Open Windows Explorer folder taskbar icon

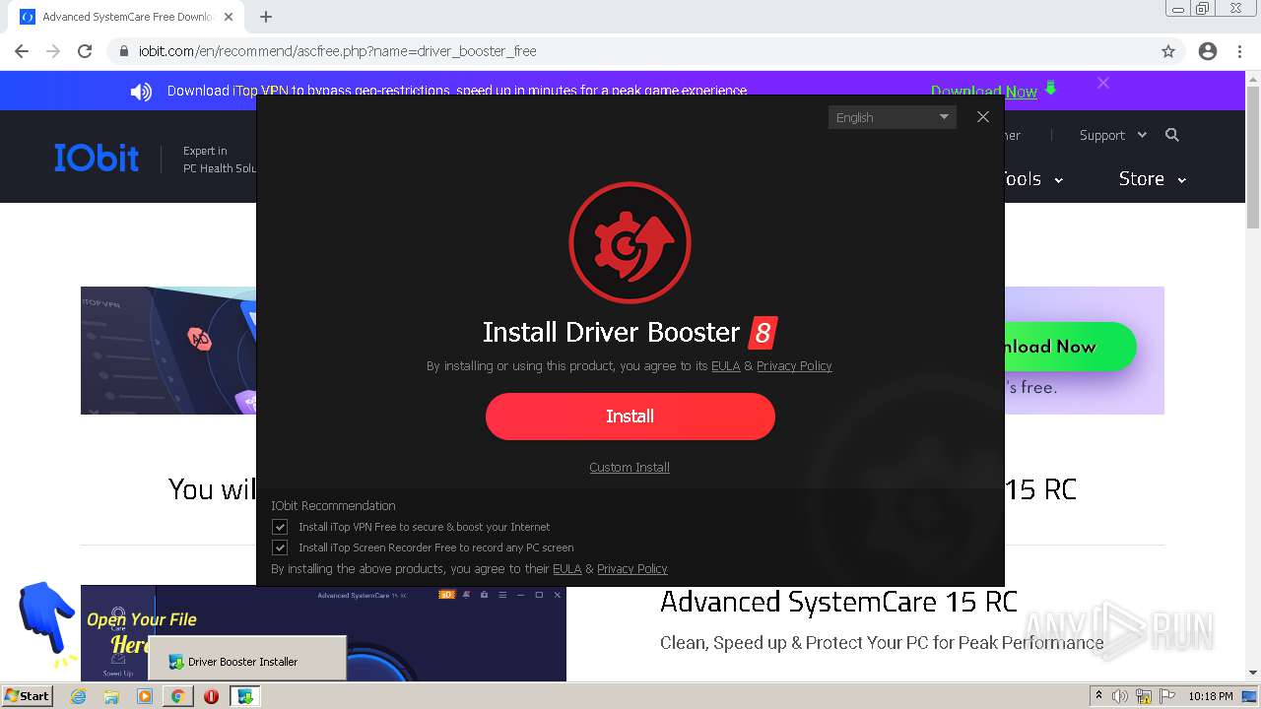pyautogui.click(x=111, y=696)
